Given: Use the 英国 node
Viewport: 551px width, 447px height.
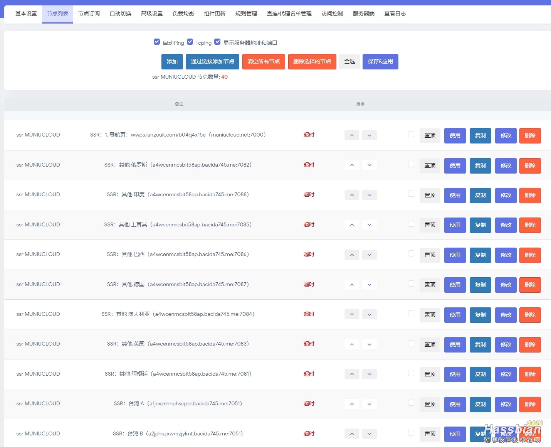Looking at the screenshot, I should (455, 344).
